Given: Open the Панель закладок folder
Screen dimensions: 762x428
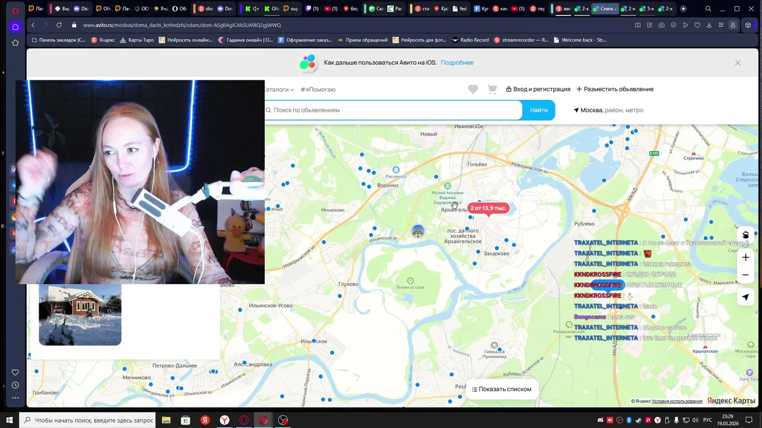Looking at the screenshot, I should tap(58, 40).
